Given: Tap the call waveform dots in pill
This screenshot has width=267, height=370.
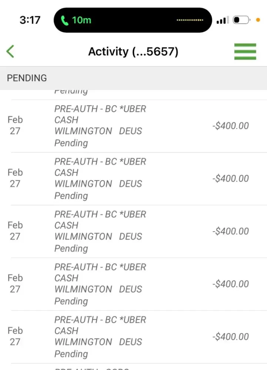Looking at the screenshot, I should point(190,20).
